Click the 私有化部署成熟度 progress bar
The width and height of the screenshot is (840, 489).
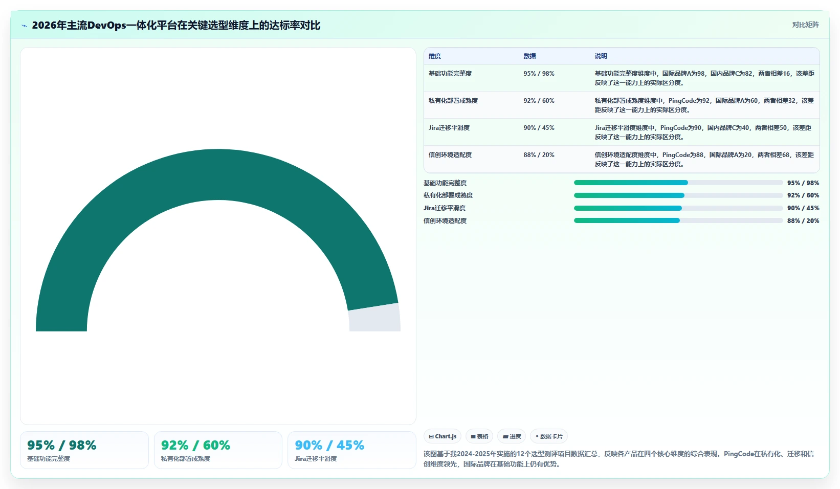678,195
